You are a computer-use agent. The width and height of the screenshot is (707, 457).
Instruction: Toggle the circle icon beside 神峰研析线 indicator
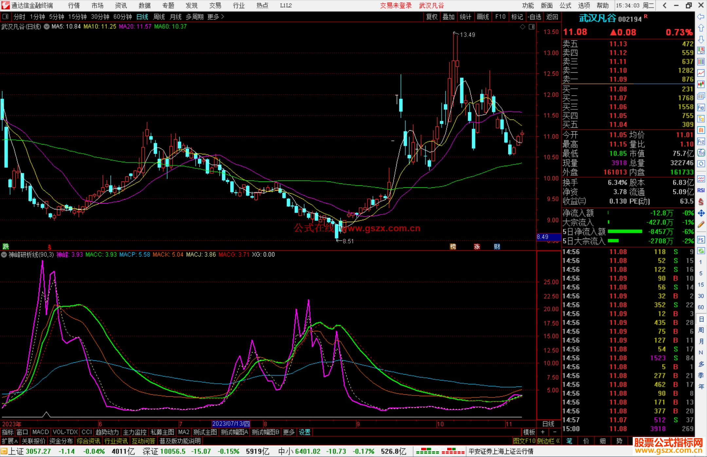click(x=4, y=255)
